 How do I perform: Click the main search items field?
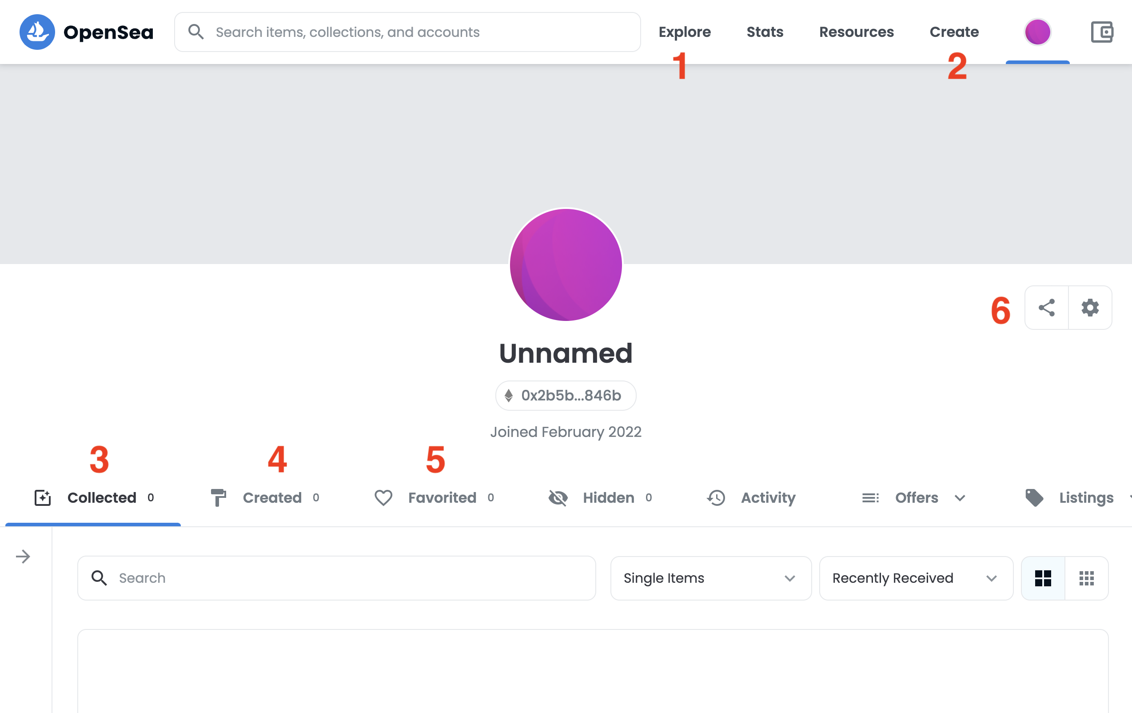point(407,32)
